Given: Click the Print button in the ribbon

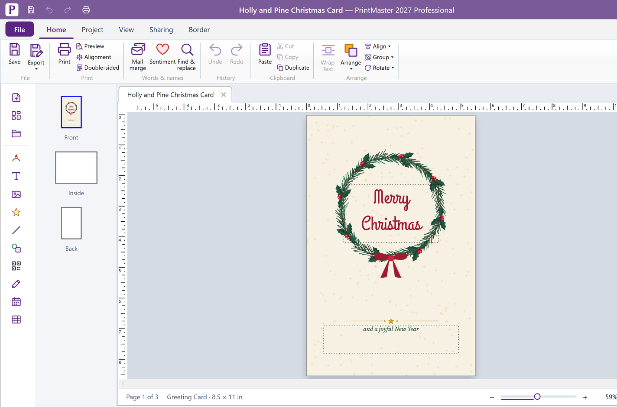Looking at the screenshot, I should 64,54.
